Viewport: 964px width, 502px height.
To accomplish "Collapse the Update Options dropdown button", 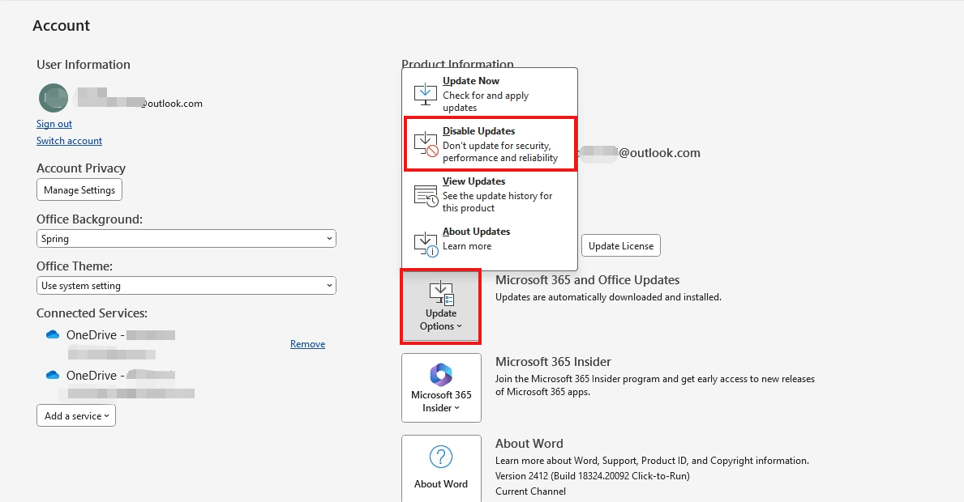I will pos(441,306).
